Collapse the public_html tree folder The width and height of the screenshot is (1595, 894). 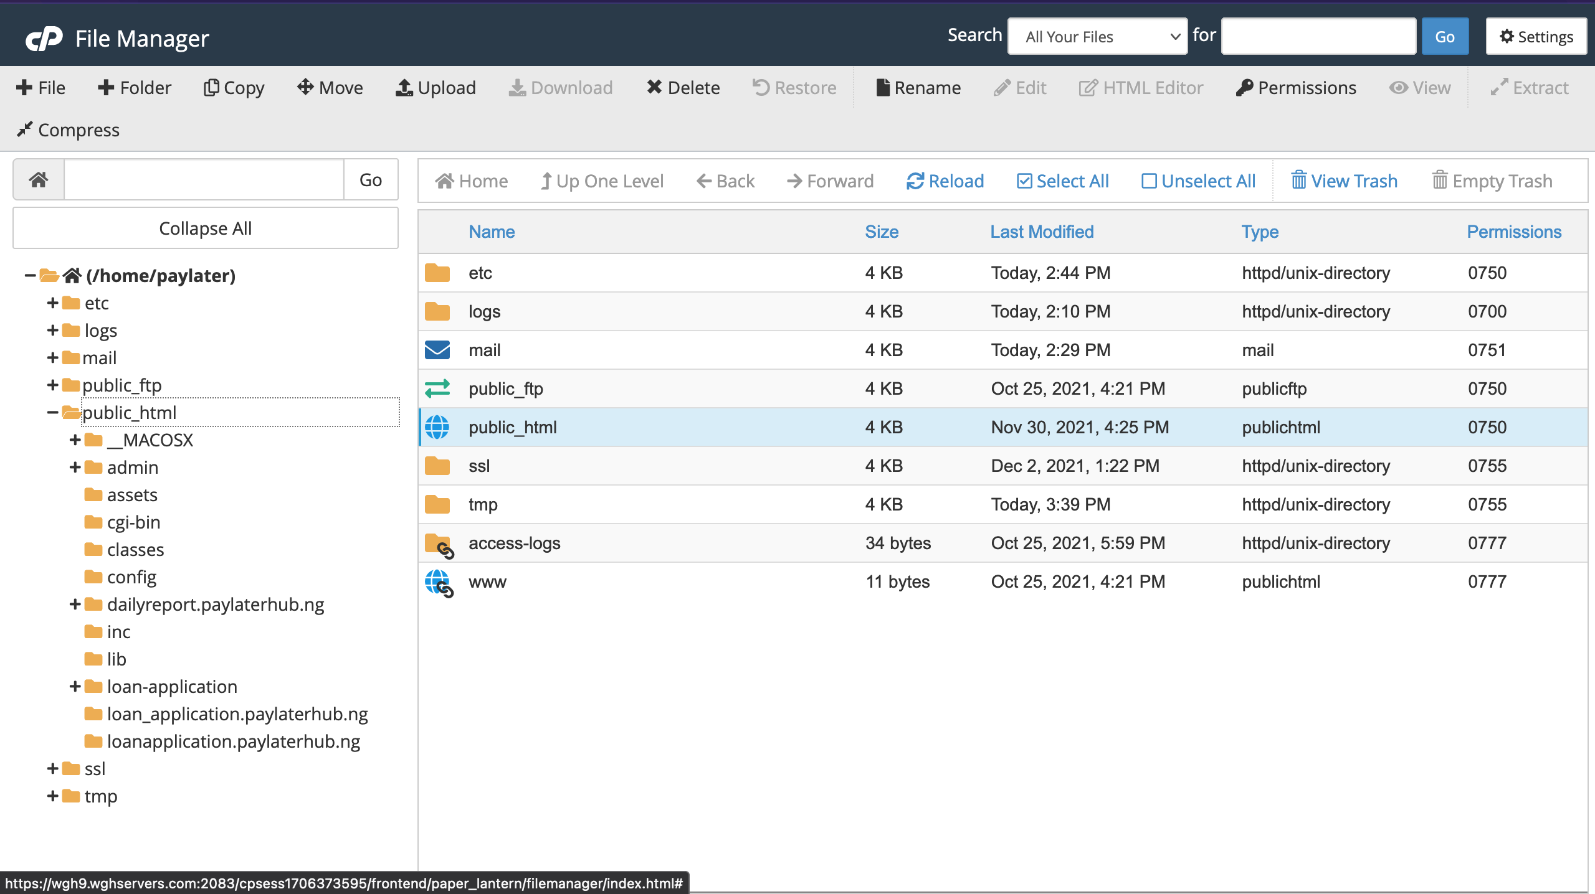point(52,412)
